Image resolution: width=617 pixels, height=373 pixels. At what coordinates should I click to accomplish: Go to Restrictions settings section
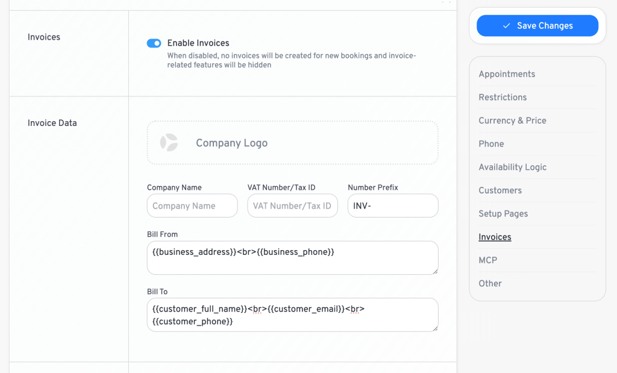pyautogui.click(x=503, y=97)
